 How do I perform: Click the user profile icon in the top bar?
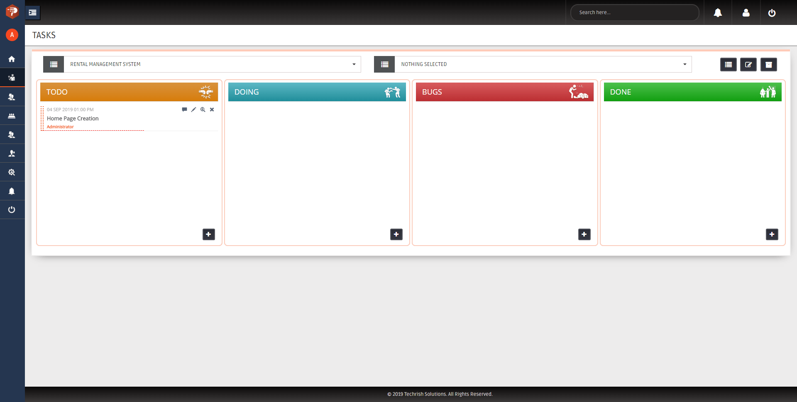[x=745, y=12]
